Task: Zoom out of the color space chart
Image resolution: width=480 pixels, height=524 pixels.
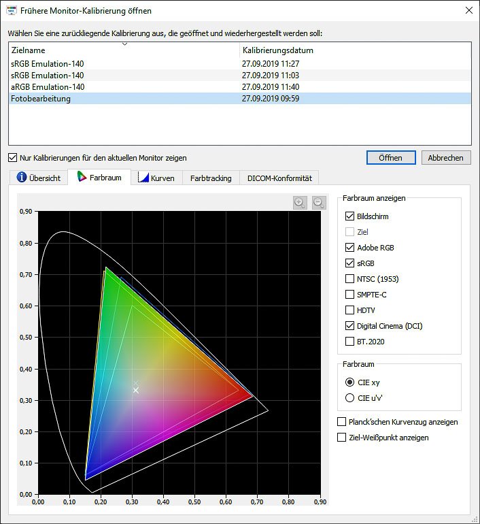Action: [x=319, y=203]
